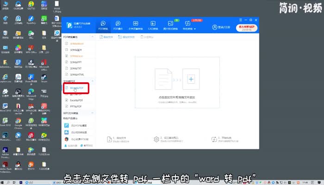This screenshot has height=185, width=324.
Task: Select Excel转PDF in the sidebar
Action: pyautogui.click(x=75, y=99)
